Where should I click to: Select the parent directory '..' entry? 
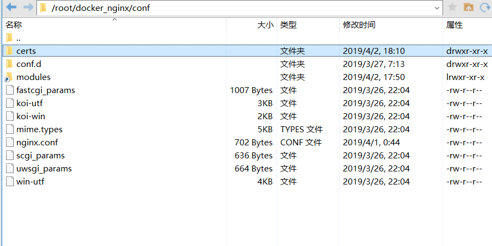coord(19,39)
